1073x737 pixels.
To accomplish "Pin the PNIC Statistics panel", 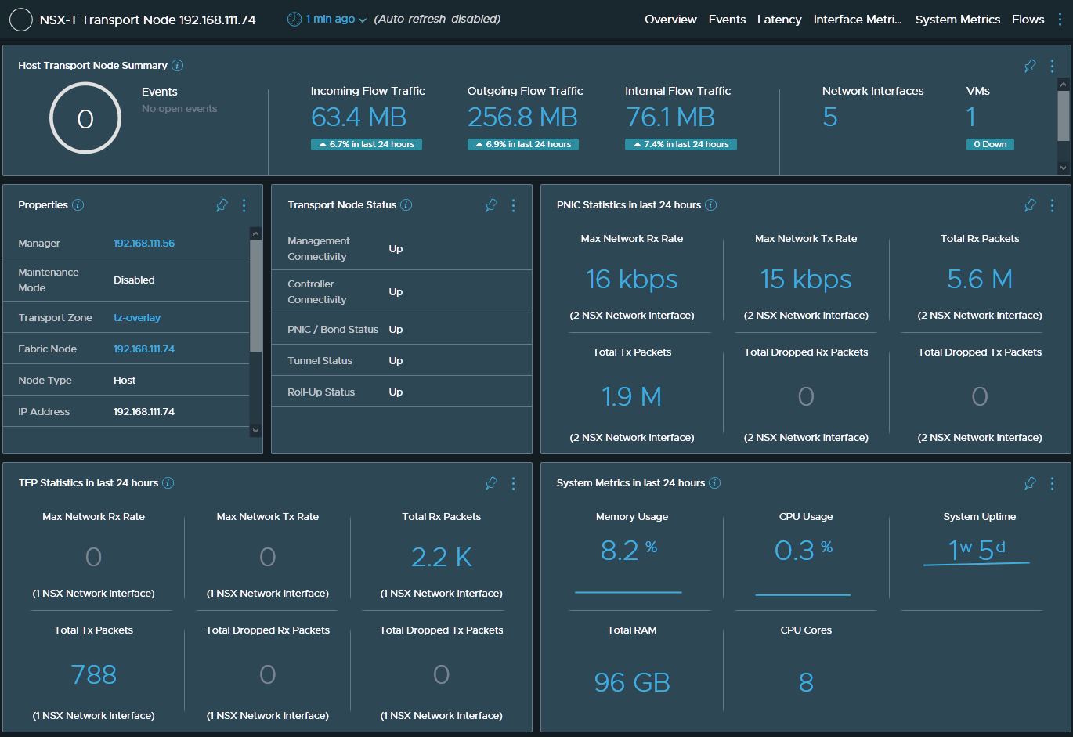I will pos(1030,205).
